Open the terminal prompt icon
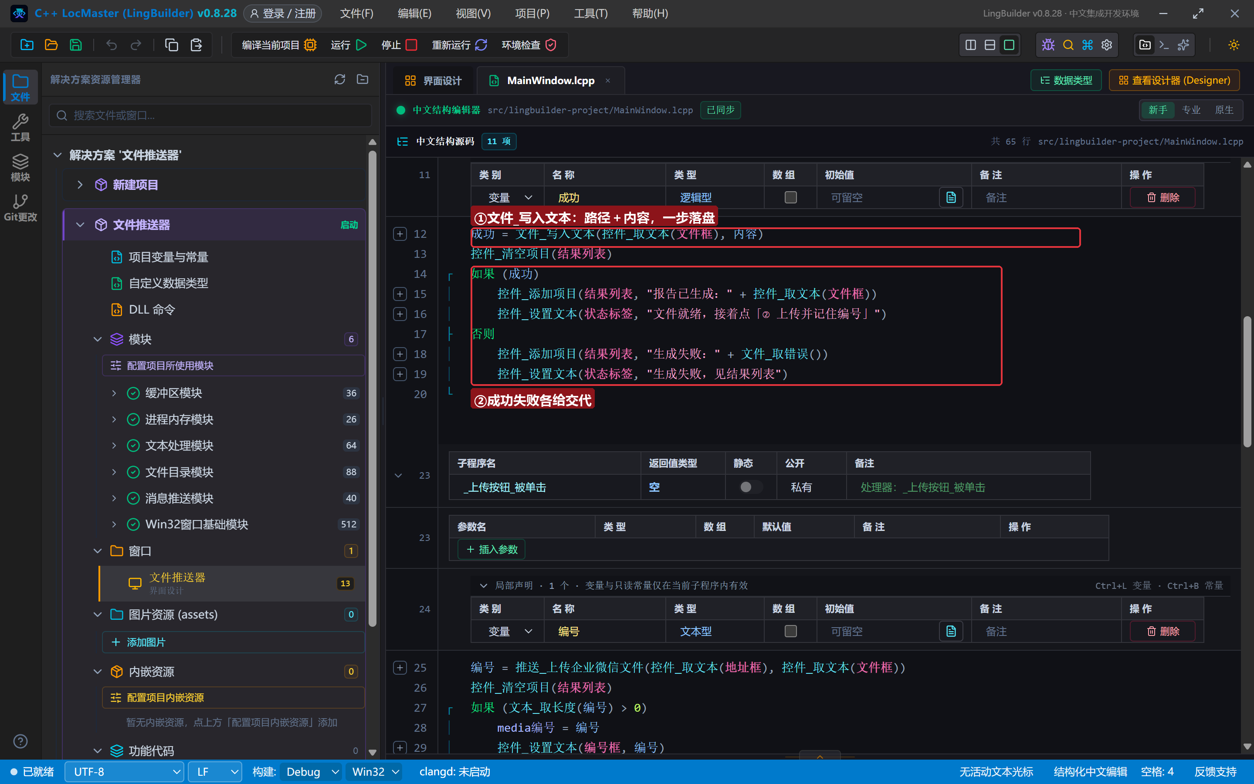This screenshot has height=784, width=1254. [1164, 45]
